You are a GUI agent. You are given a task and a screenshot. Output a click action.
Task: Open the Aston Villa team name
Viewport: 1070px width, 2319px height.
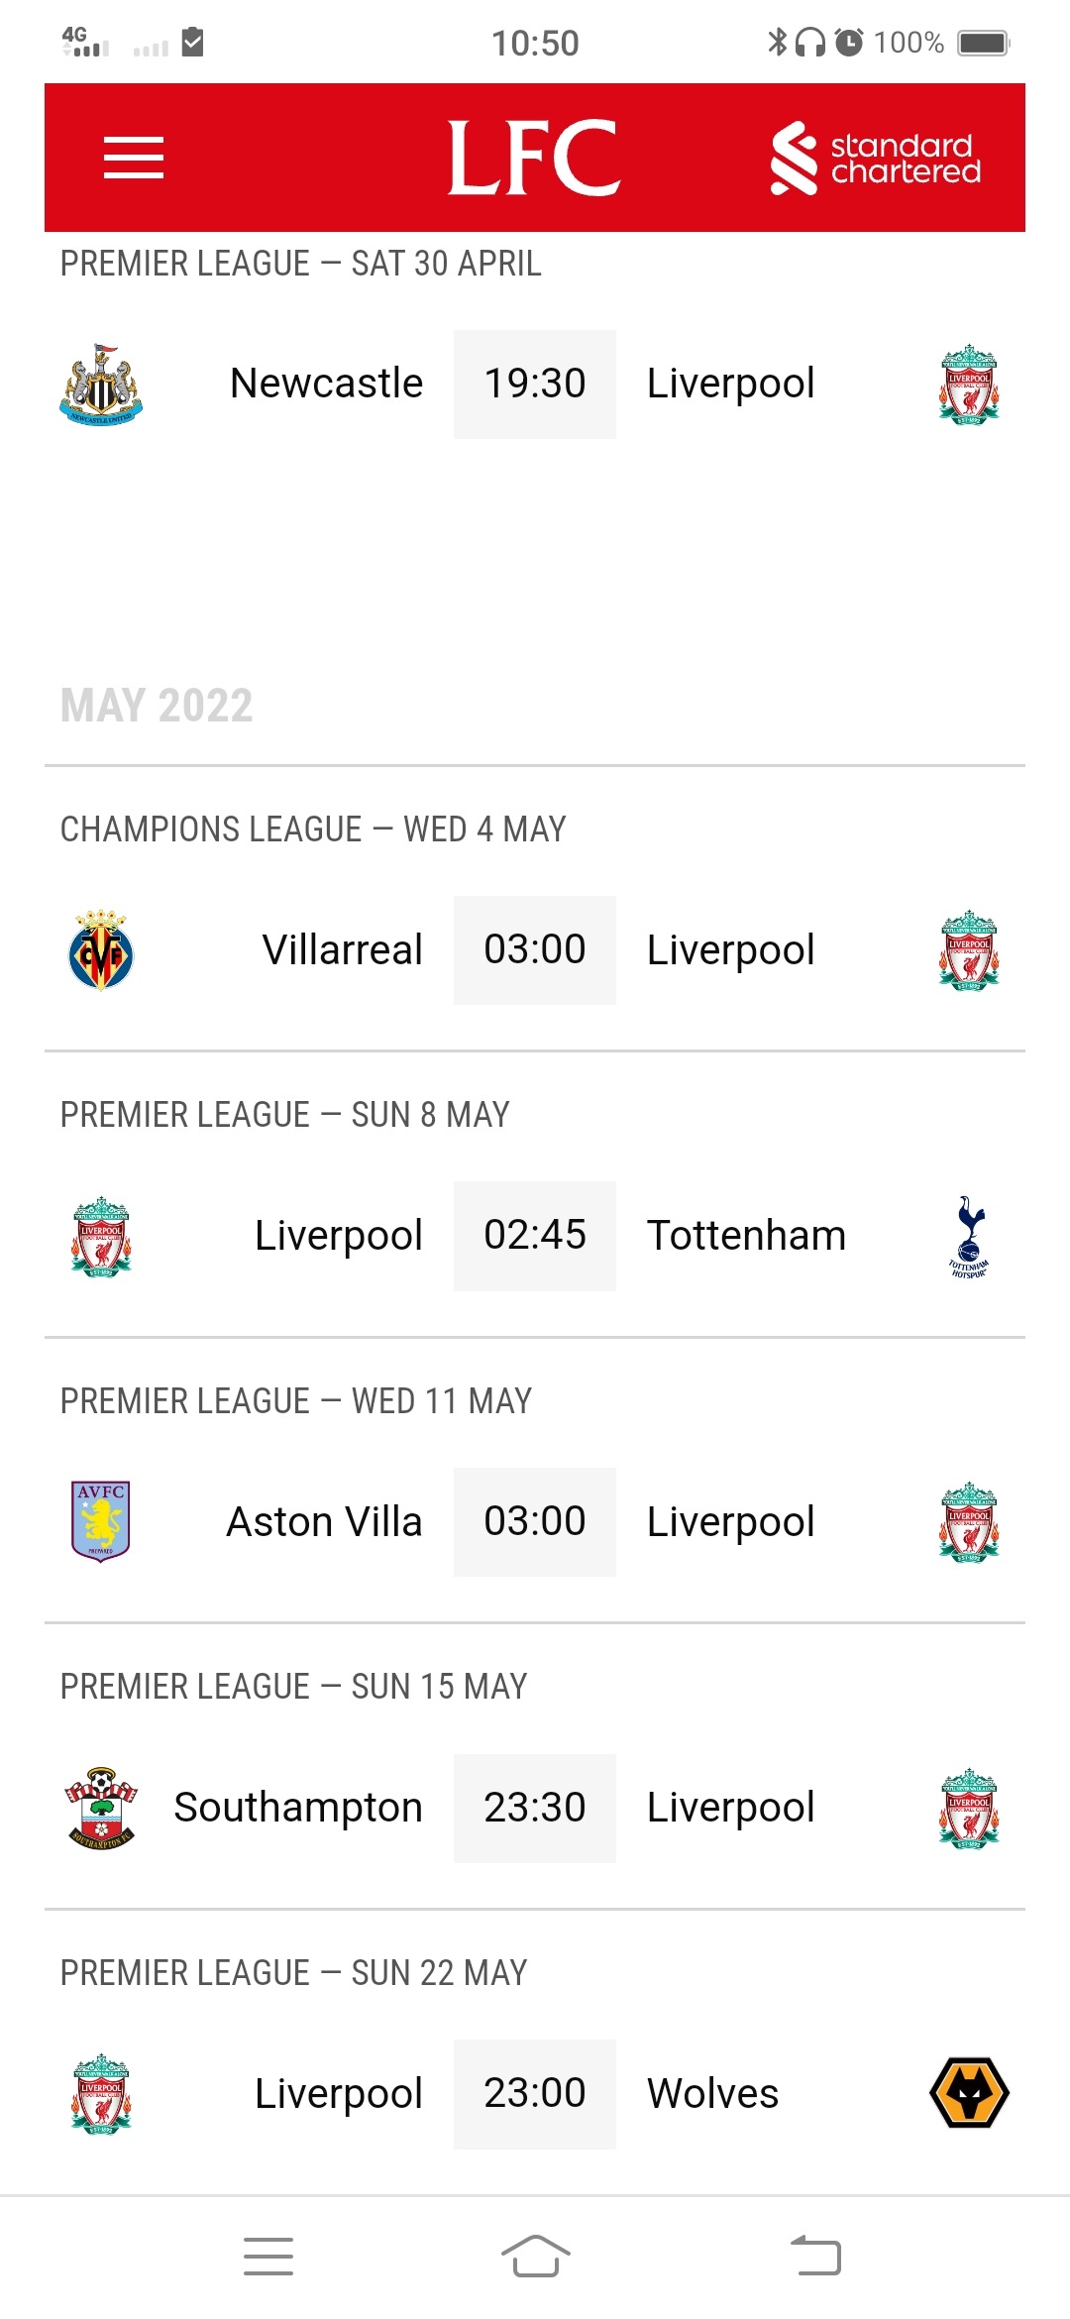324,1522
